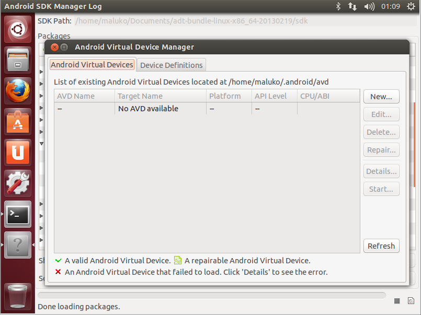Sort by Platform column header
Viewport: 421px width, 315px height.
229,96
